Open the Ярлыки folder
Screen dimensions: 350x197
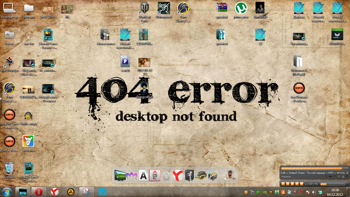coord(29,10)
